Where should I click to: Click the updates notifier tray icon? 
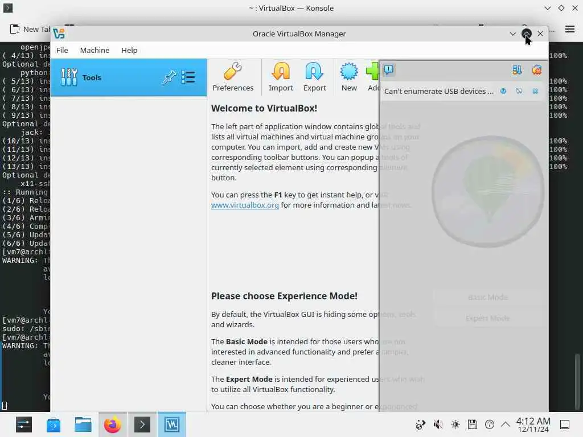[421, 424]
